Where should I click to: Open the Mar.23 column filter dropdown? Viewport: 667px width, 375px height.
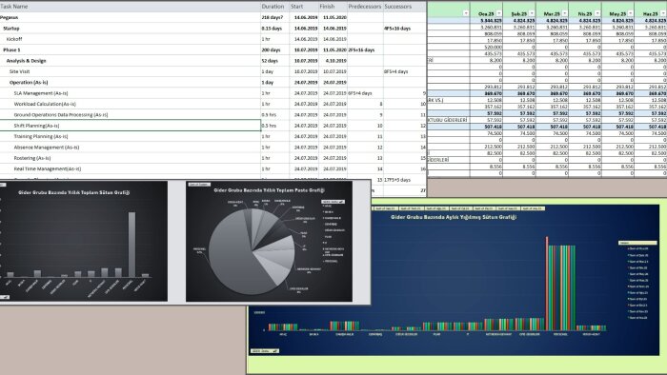[564, 13]
